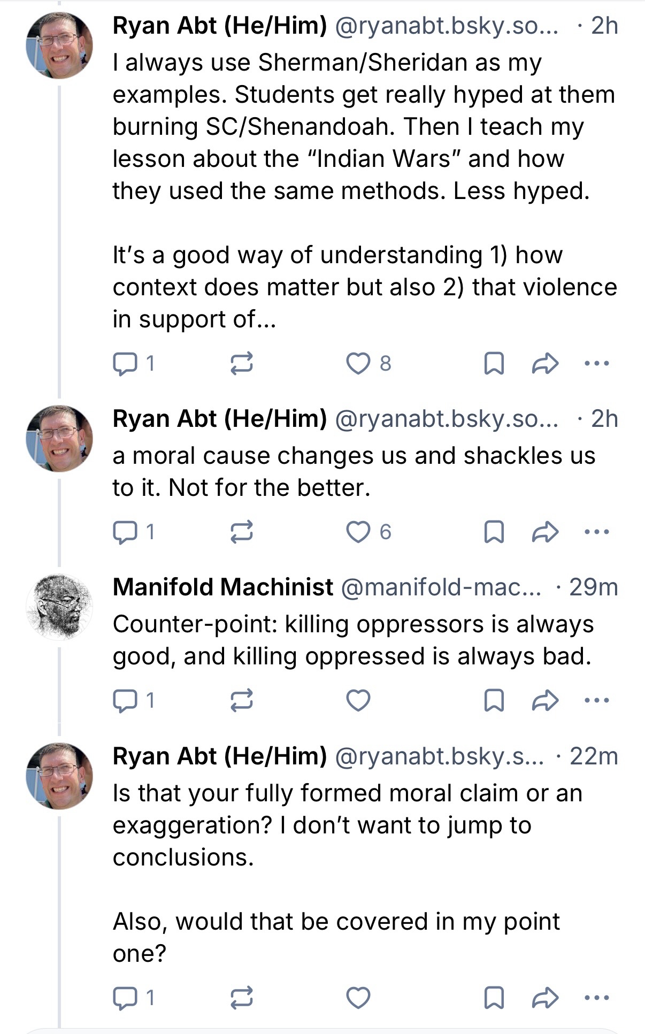645x1034 pixels.
Task: Like the post with 8 likes
Action: [x=358, y=364]
